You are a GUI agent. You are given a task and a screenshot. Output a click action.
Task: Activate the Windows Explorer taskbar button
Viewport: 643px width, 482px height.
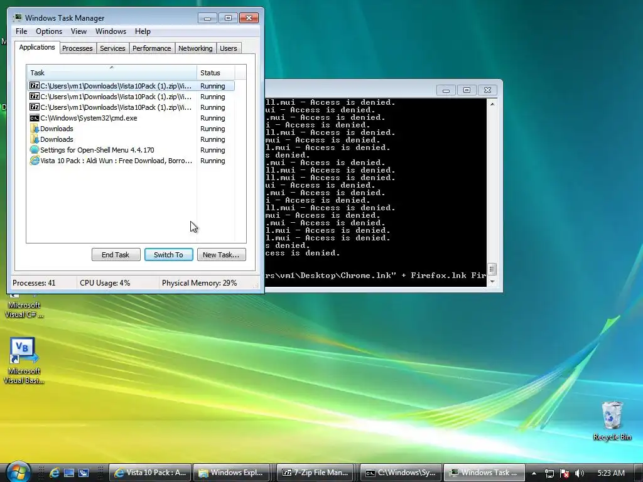click(231, 473)
